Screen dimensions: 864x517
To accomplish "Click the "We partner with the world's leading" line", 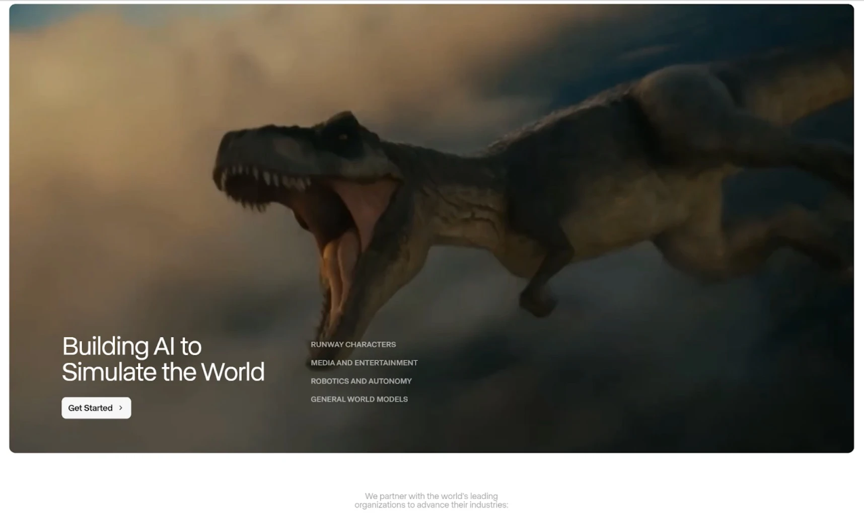I will point(431,496).
